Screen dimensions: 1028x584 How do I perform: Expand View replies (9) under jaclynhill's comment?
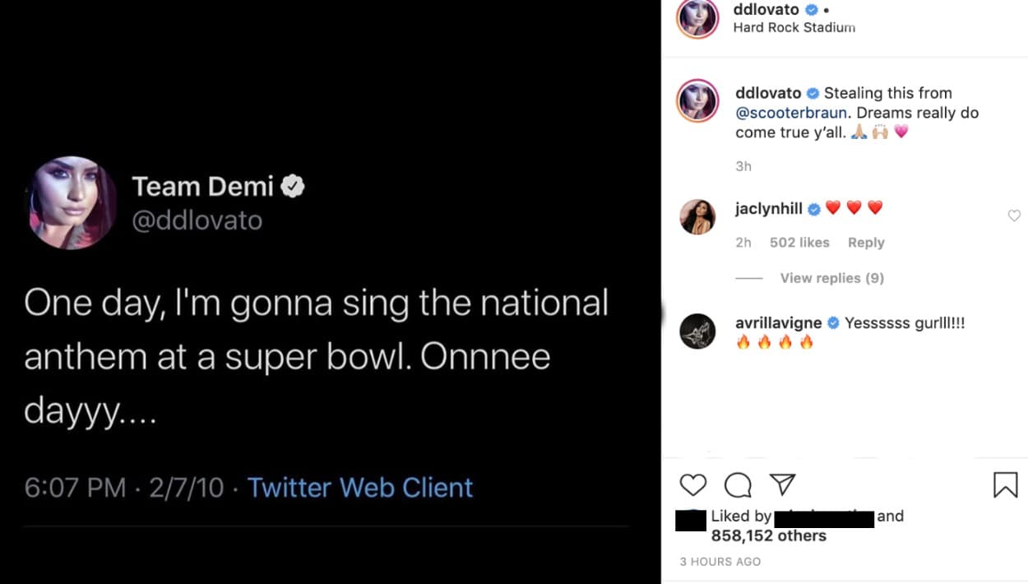[x=831, y=278]
